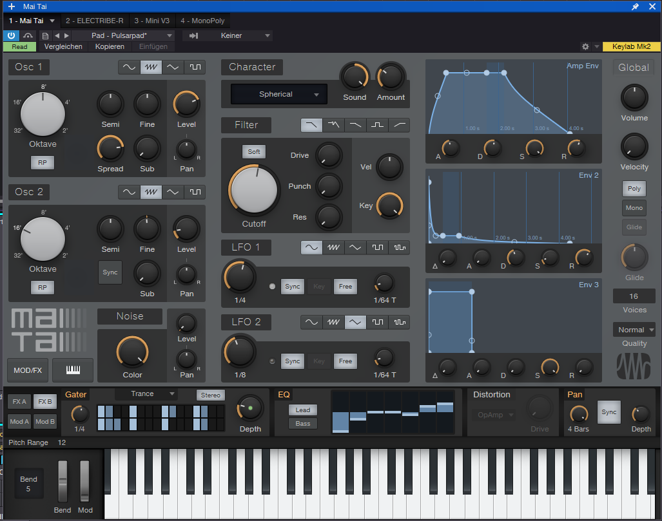The width and height of the screenshot is (662, 521).
Task: Click the Voices count field showing 16
Action: (634, 296)
